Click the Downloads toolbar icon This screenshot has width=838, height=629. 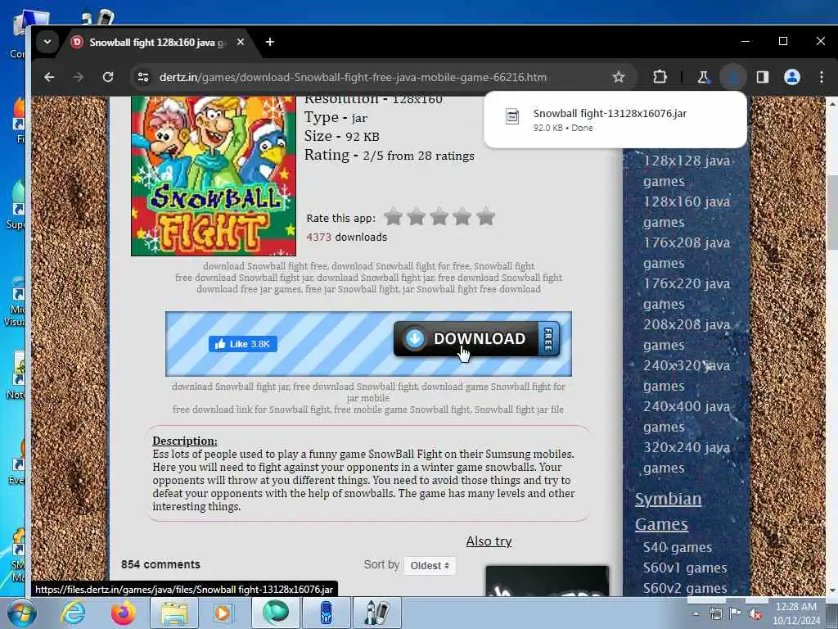tap(732, 77)
